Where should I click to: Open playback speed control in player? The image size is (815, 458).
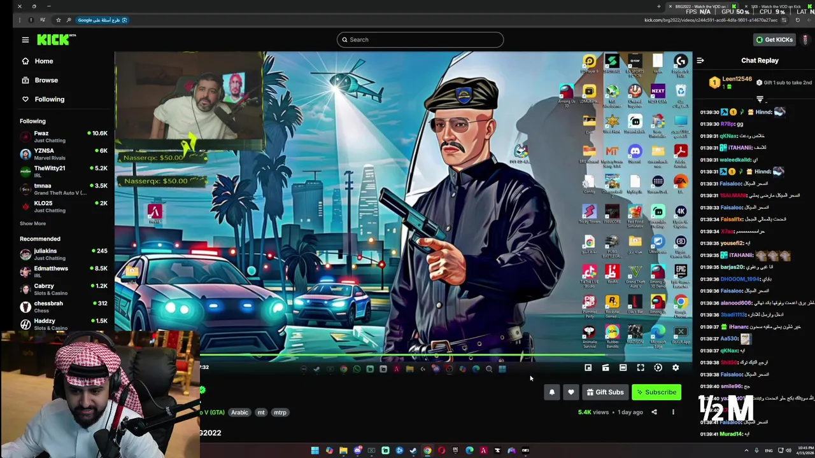658,368
